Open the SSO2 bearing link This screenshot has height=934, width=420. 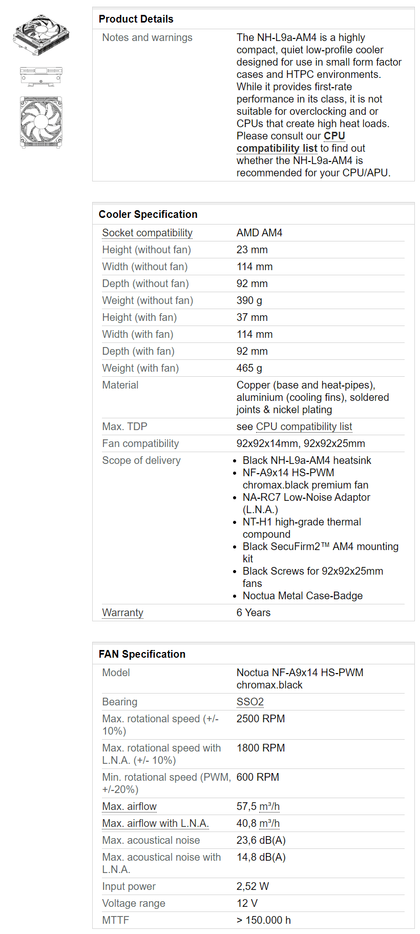tap(250, 702)
